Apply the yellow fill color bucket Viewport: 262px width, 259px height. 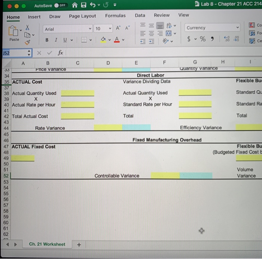click(103, 39)
